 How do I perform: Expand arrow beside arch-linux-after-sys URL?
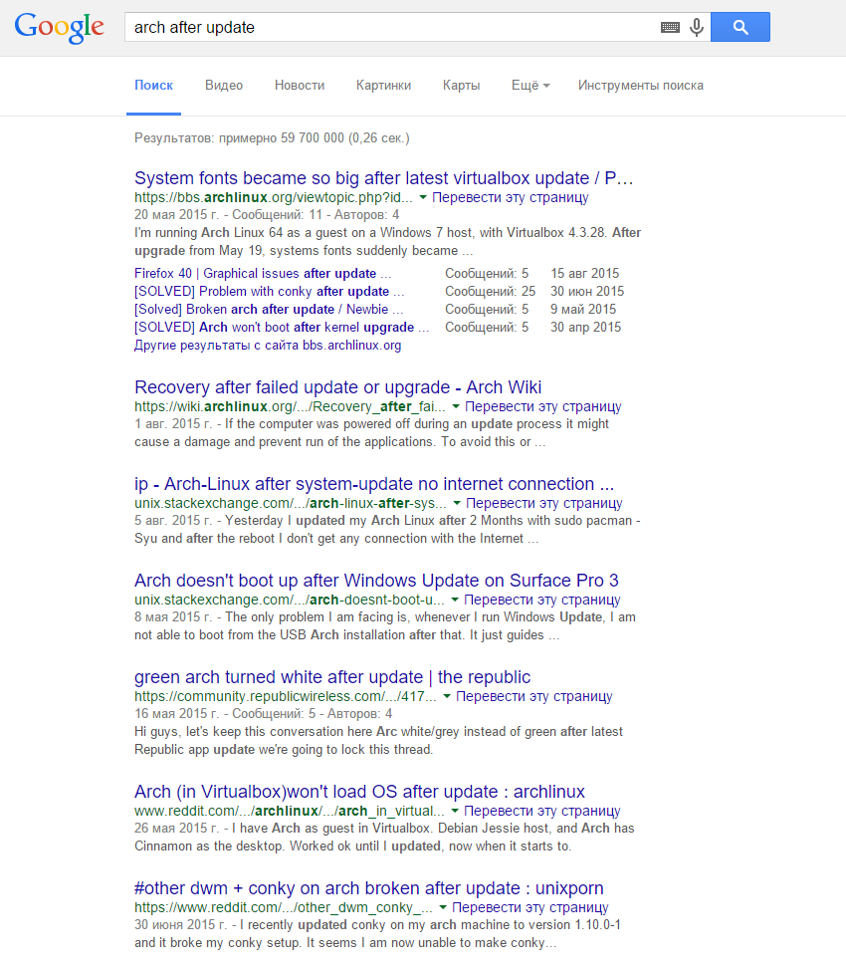(457, 503)
